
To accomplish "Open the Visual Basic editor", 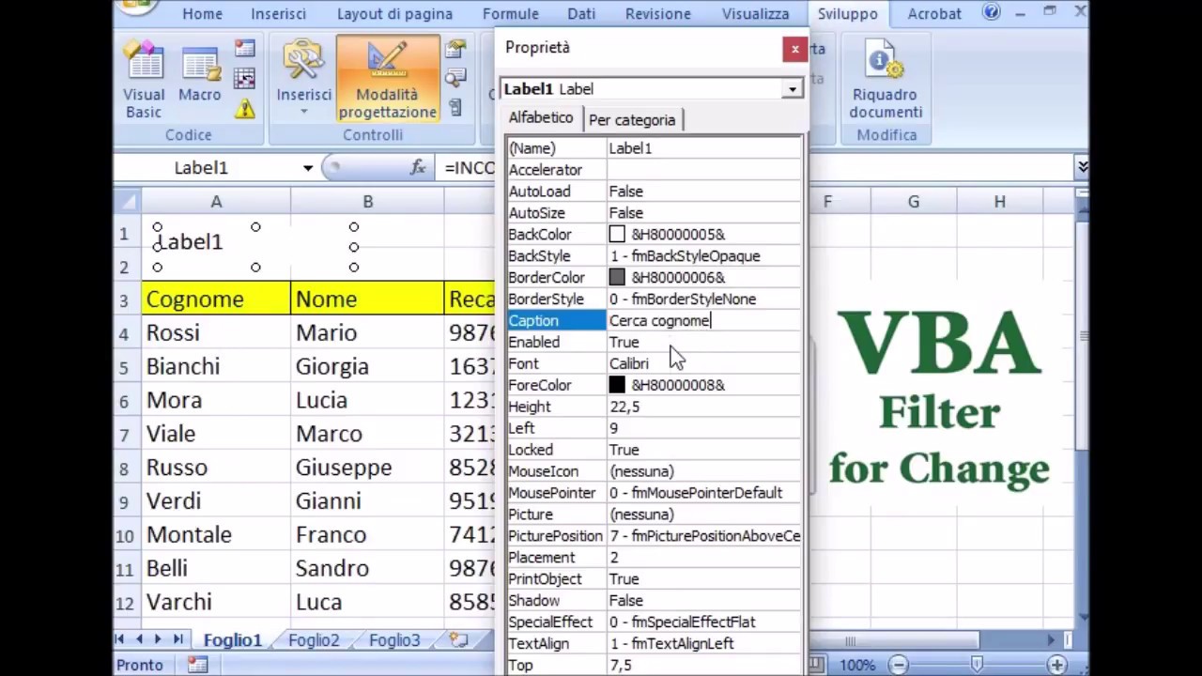I will 144,80.
